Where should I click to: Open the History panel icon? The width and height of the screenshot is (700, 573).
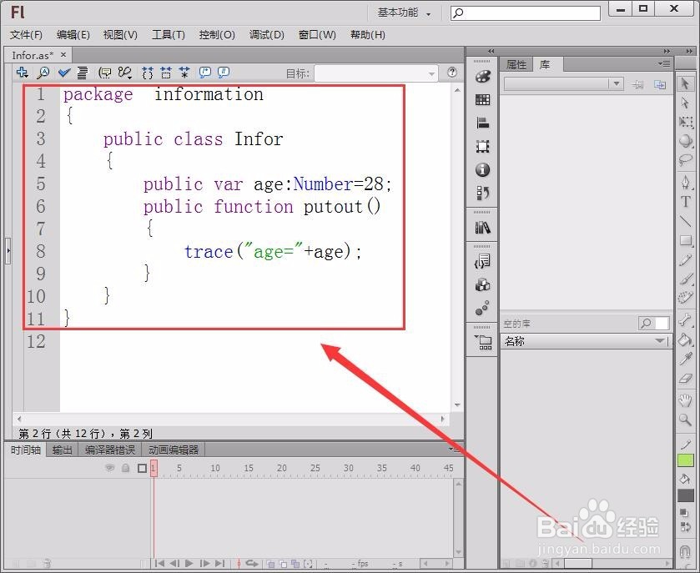pyautogui.click(x=482, y=193)
